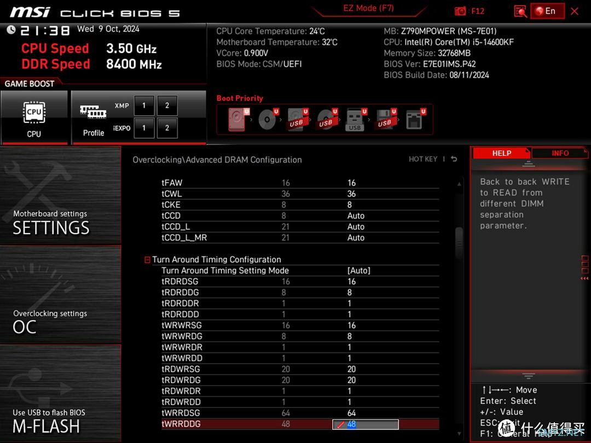The height and width of the screenshot is (443, 591).
Task: Select the tCCD_L Auto value
Action: tap(356, 226)
